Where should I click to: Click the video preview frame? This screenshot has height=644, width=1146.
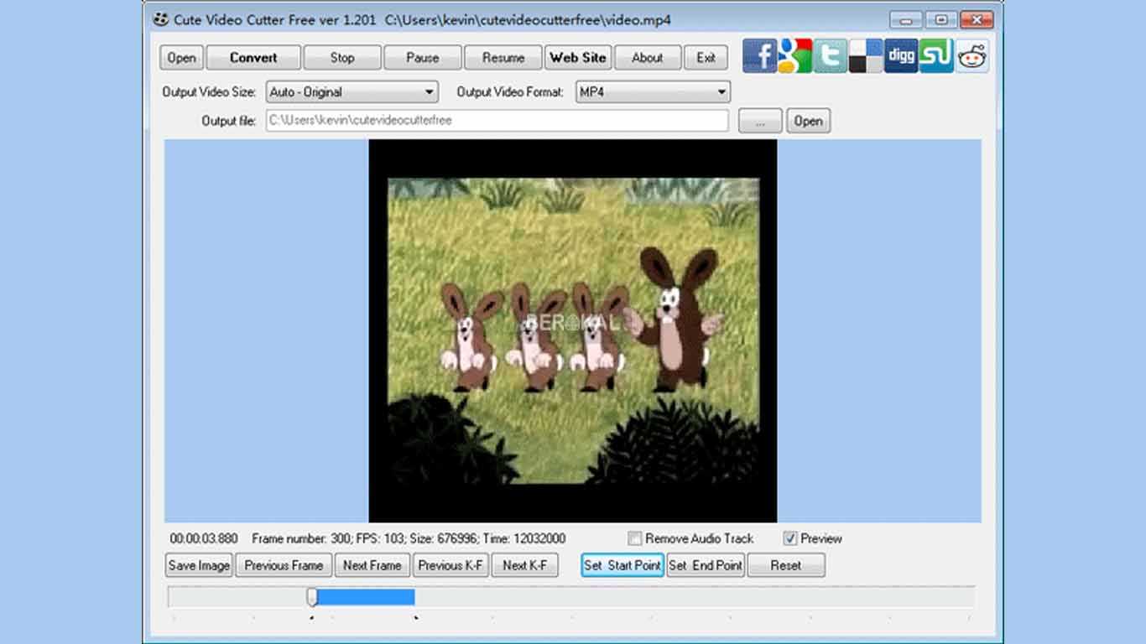(573, 330)
